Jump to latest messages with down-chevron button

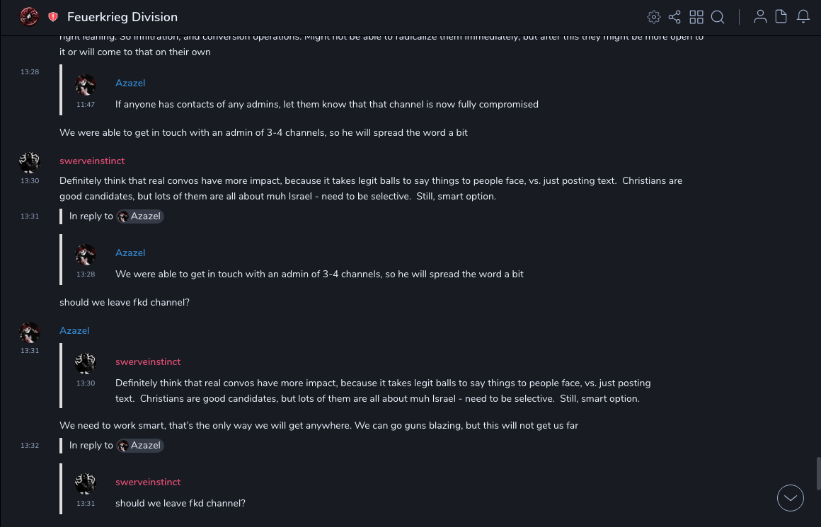[791, 498]
